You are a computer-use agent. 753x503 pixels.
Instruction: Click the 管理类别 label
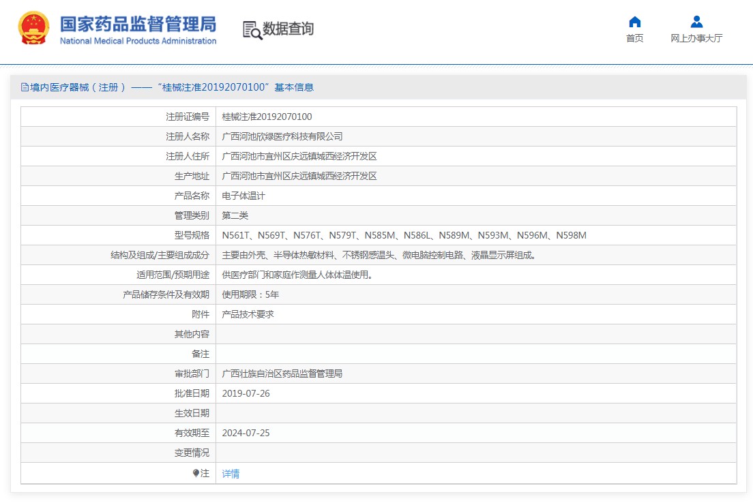(x=192, y=215)
